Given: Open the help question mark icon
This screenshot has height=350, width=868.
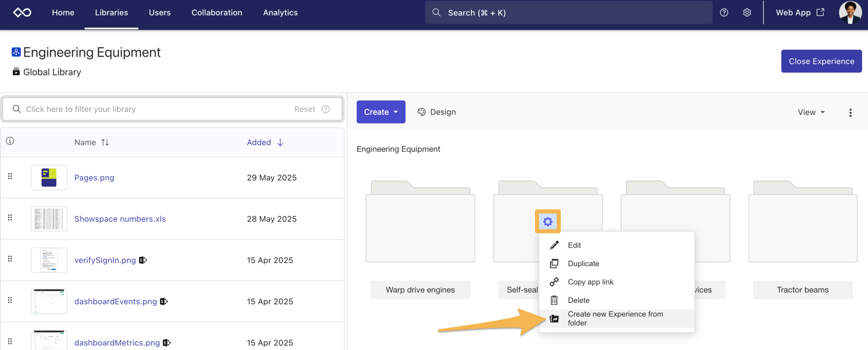Looking at the screenshot, I should (724, 12).
